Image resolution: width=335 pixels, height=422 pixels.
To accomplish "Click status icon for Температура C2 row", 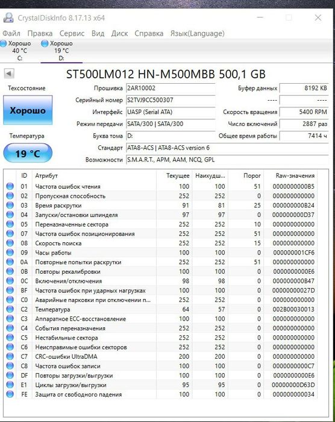I will (10, 309).
